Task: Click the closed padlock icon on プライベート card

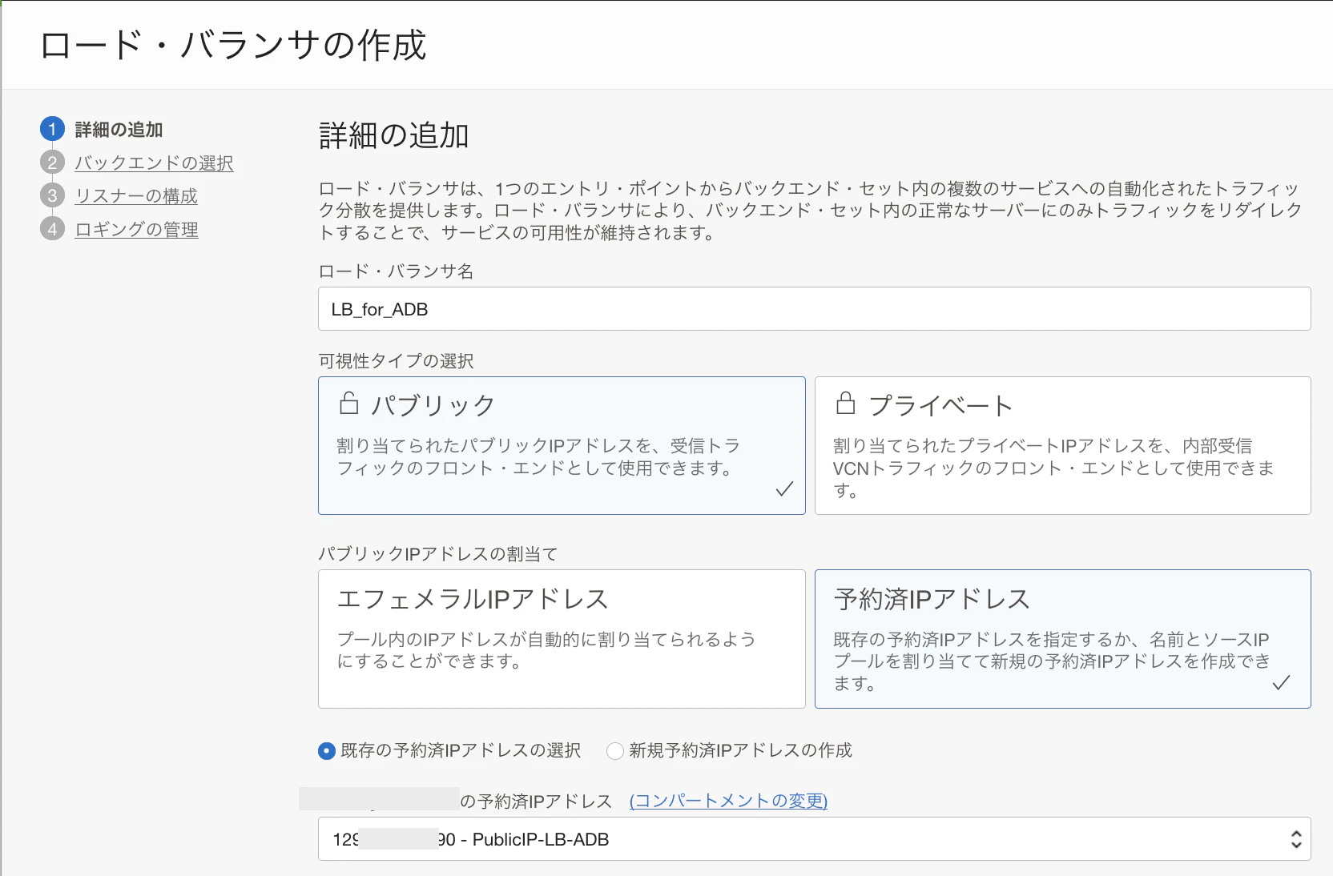Action: tap(845, 403)
